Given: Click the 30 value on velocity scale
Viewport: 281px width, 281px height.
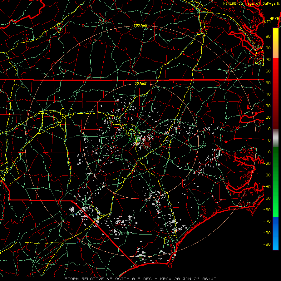Looking at the screenshot, I should click(x=268, y=106).
